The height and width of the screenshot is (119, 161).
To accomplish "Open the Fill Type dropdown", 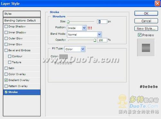I will (75, 49).
